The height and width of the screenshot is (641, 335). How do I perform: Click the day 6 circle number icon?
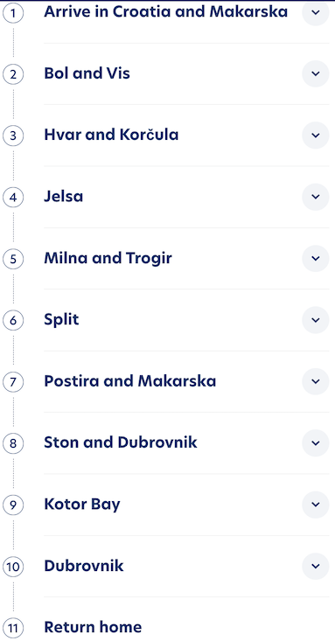pos(13,321)
